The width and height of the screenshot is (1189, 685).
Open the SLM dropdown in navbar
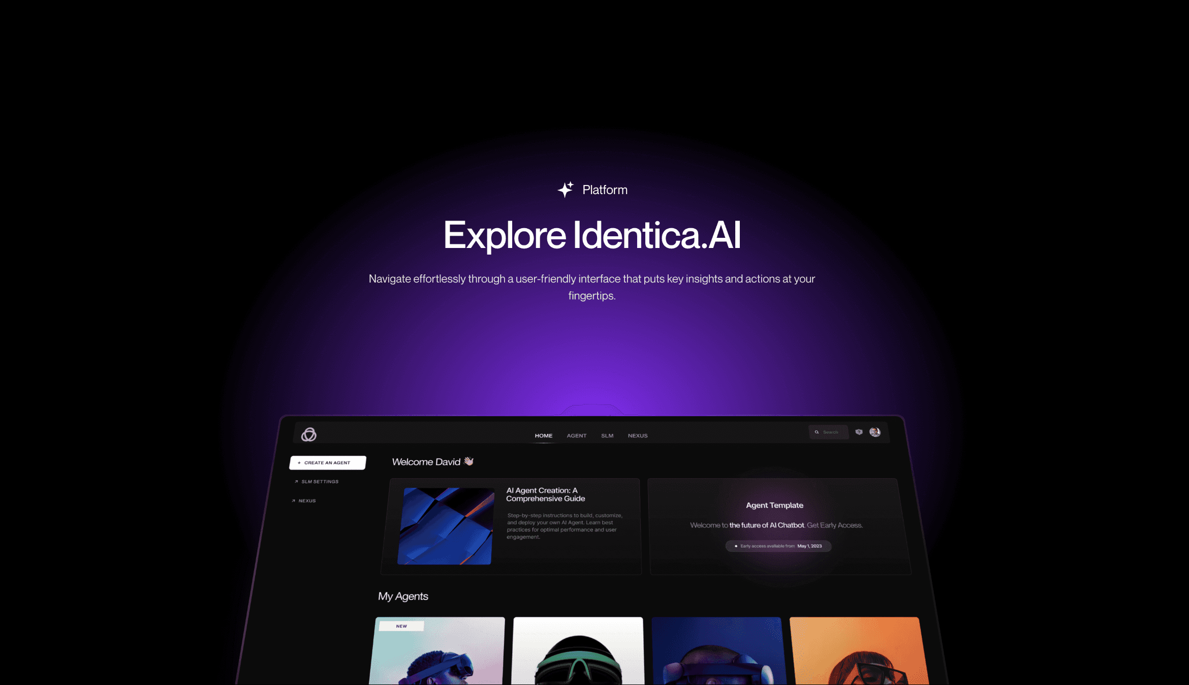coord(608,434)
